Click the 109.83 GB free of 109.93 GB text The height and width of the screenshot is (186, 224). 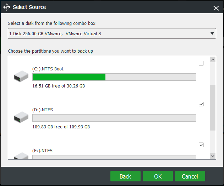tap(61, 127)
